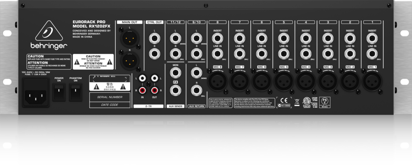Click the MON aux send jack

(x=175, y=73)
